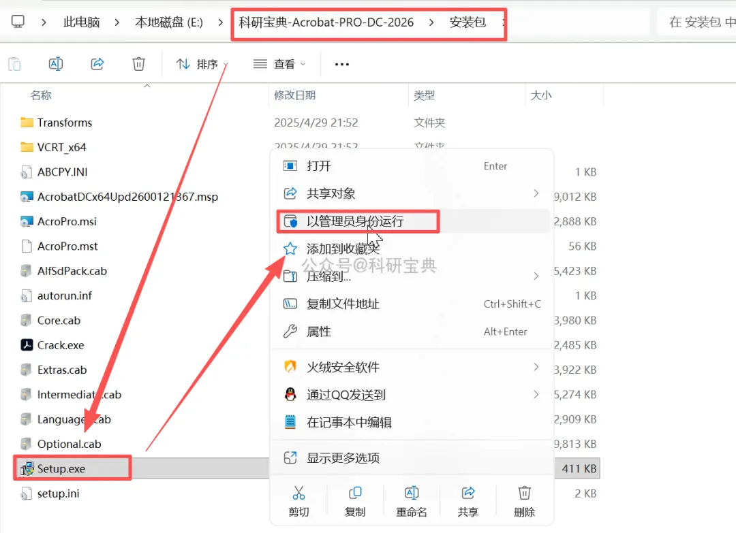Viewport: 736px width, 533px height.
Task: Sort by 大小 column header
Action: (x=540, y=95)
